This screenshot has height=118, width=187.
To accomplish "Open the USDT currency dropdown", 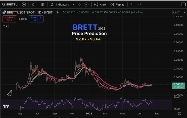I will 179,13.
